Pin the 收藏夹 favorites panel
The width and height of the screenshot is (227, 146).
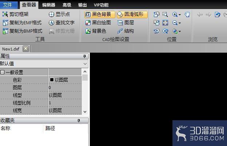(79, 121)
